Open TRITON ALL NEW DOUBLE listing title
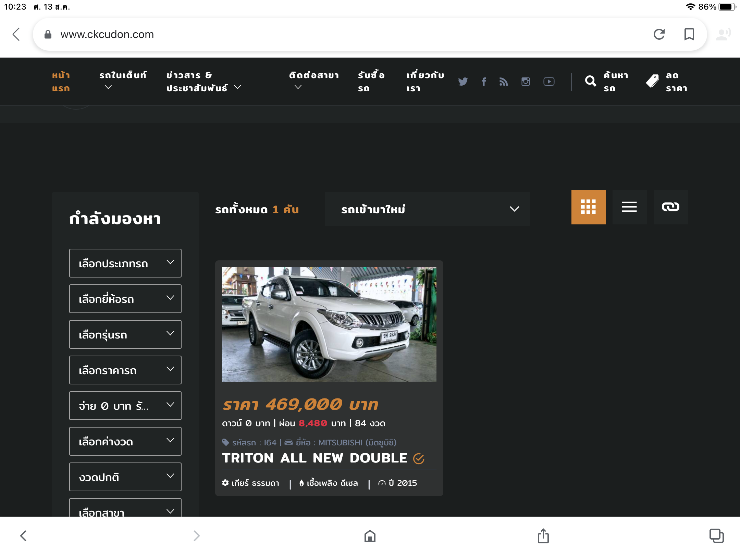Image resolution: width=740 pixels, height=555 pixels. point(314,458)
